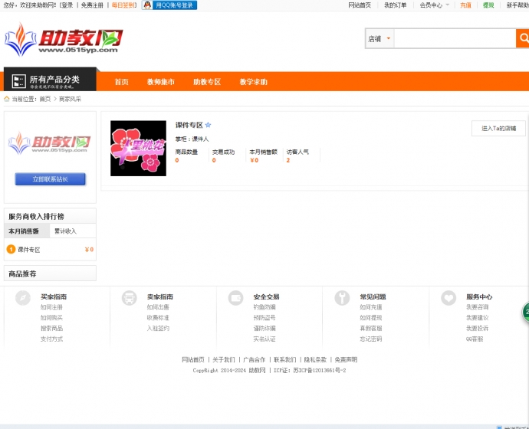The width and height of the screenshot is (529, 429).
Task: Click 广告合作 in the footer
Action: [255, 360]
